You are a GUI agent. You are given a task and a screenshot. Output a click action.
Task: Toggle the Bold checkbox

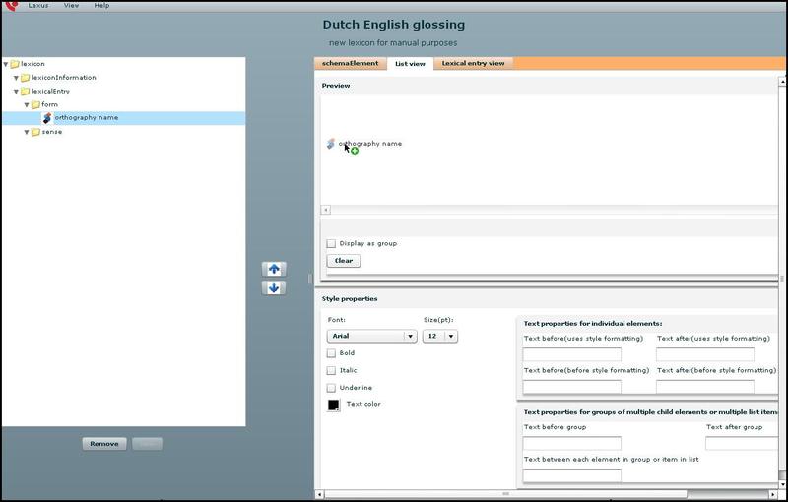pyautogui.click(x=332, y=353)
